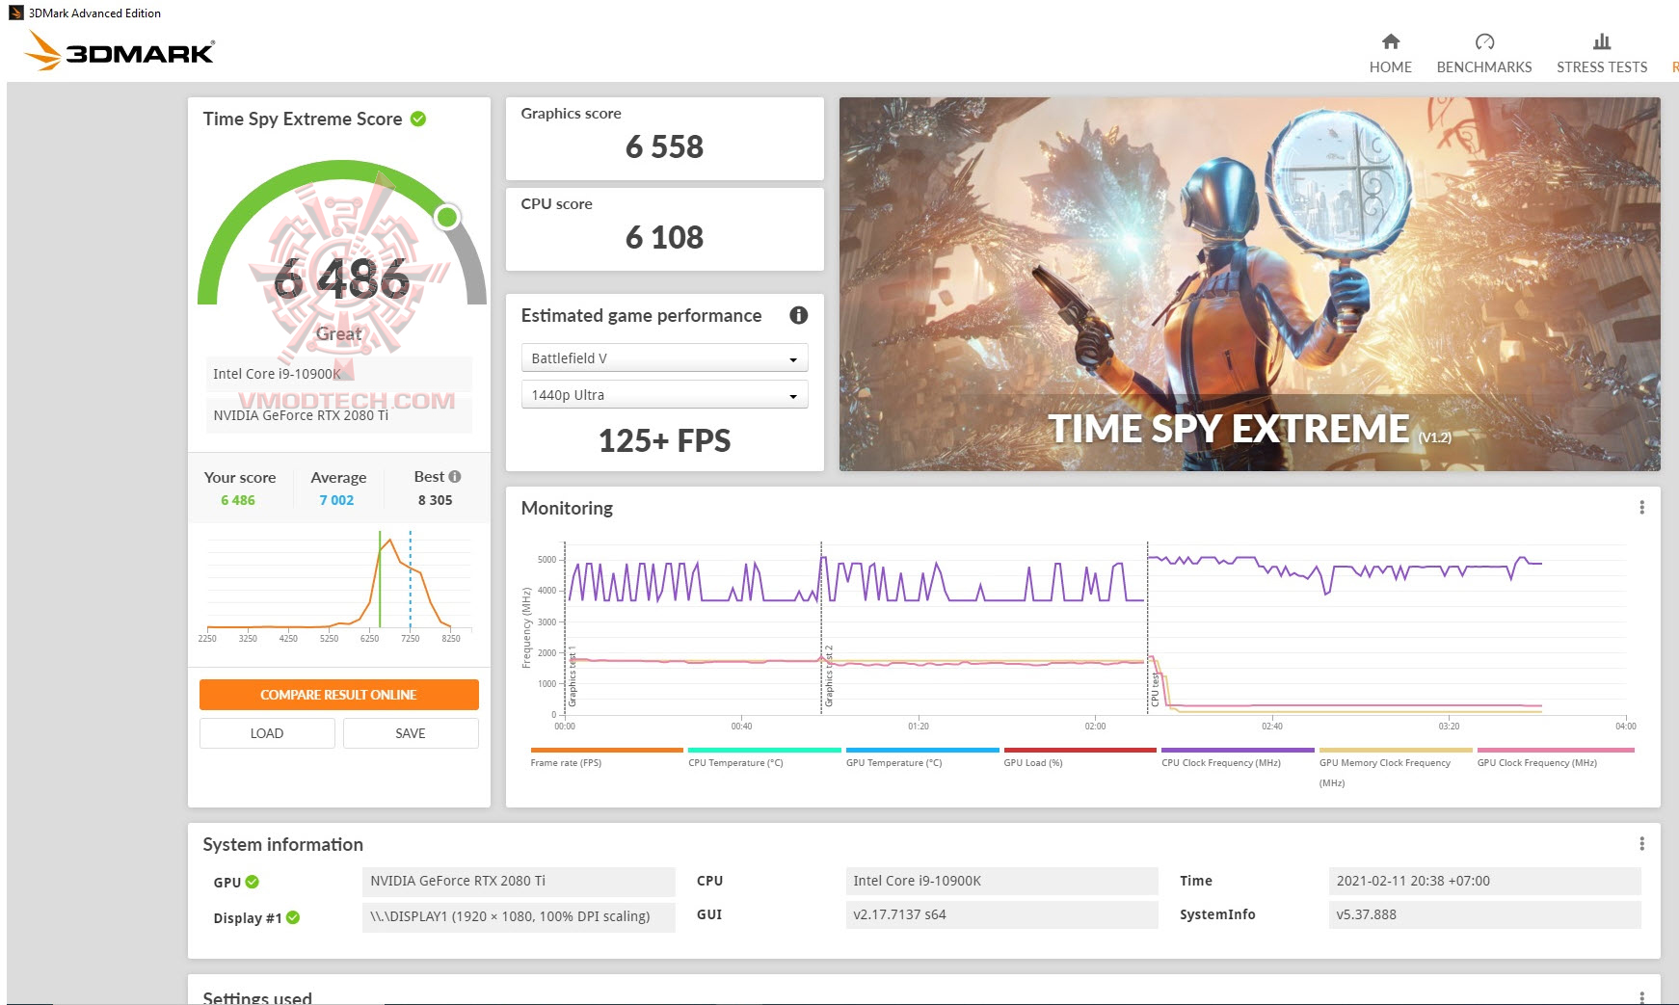Viewport: 1679px width, 1005px height.
Task: Click the COMPARE RESULT ONLINE button
Action: coord(338,695)
